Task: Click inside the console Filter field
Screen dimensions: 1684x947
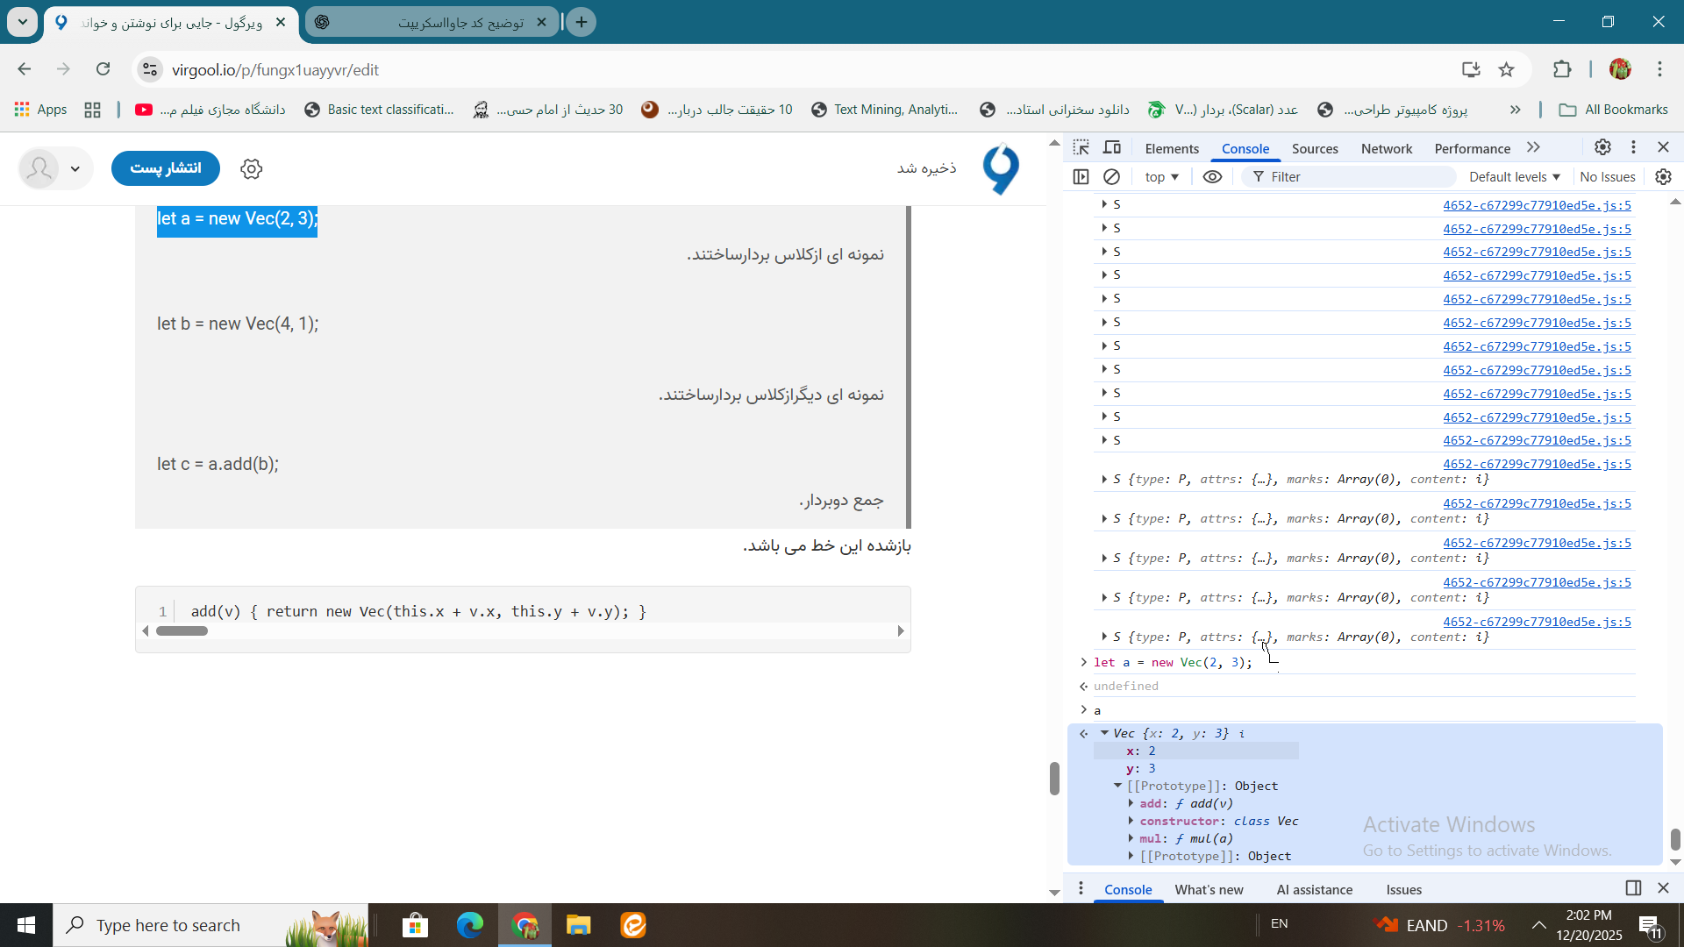Action: [1351, 176]
